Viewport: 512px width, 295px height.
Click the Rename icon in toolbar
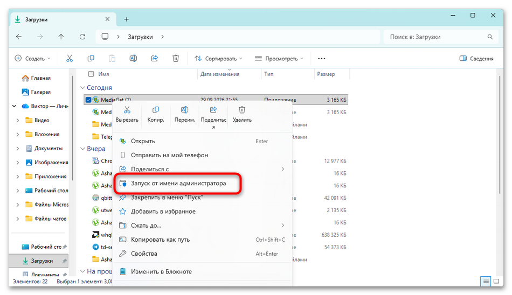[133, 59]
